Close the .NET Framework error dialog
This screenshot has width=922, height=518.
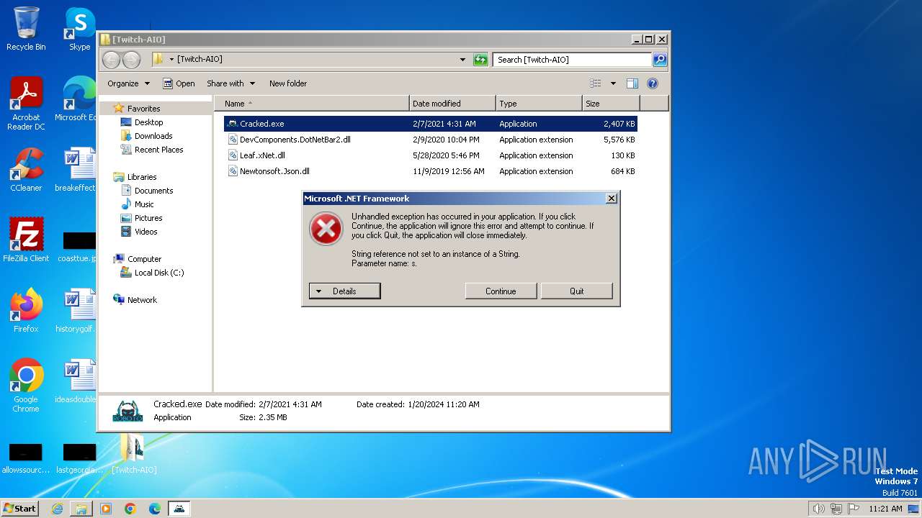(x=612, y=199)
